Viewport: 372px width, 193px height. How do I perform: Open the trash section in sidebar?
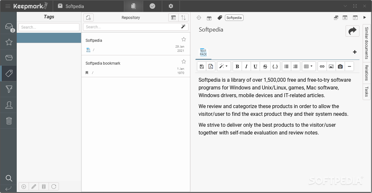pos(9,121)
